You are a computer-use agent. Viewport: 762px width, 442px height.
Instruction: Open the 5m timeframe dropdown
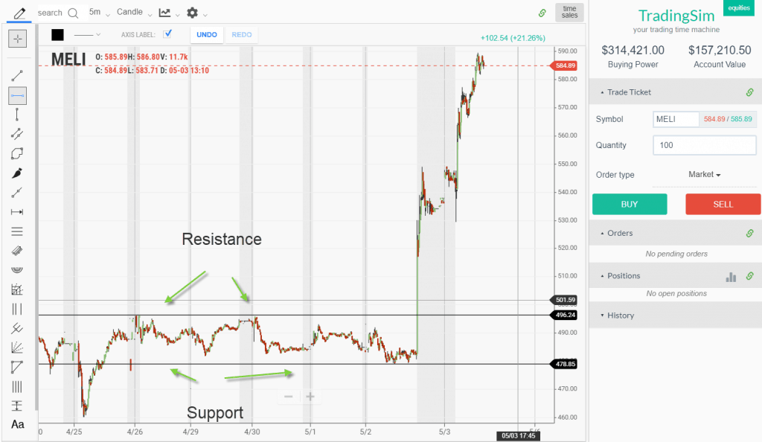click(99, 12)
